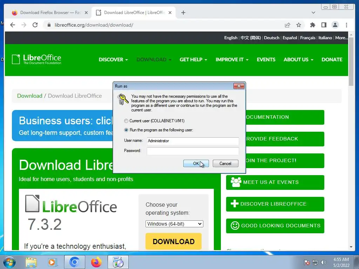Reload the LibreOffice download page

[35, 25]
